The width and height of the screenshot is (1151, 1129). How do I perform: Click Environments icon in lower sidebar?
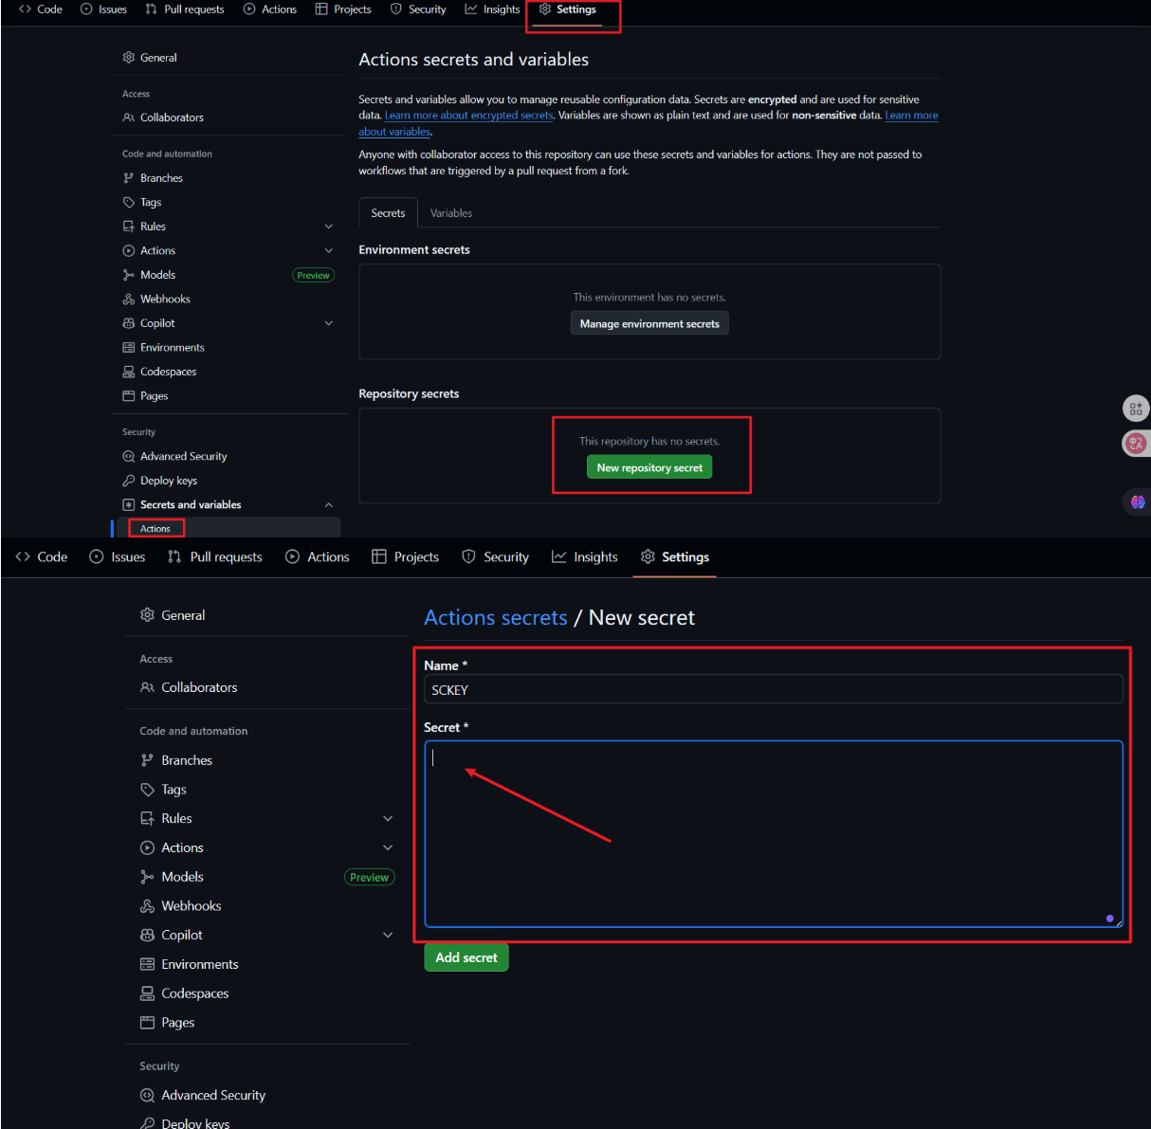147,964
